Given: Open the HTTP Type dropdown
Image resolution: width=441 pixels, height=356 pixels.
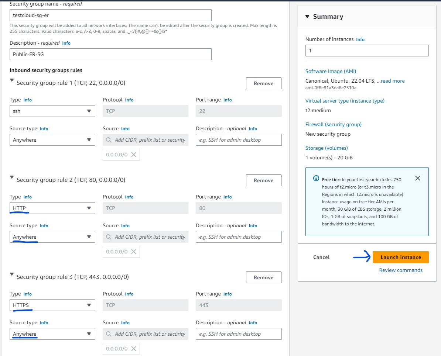Looking at the screenshot, I should (52, 208).
